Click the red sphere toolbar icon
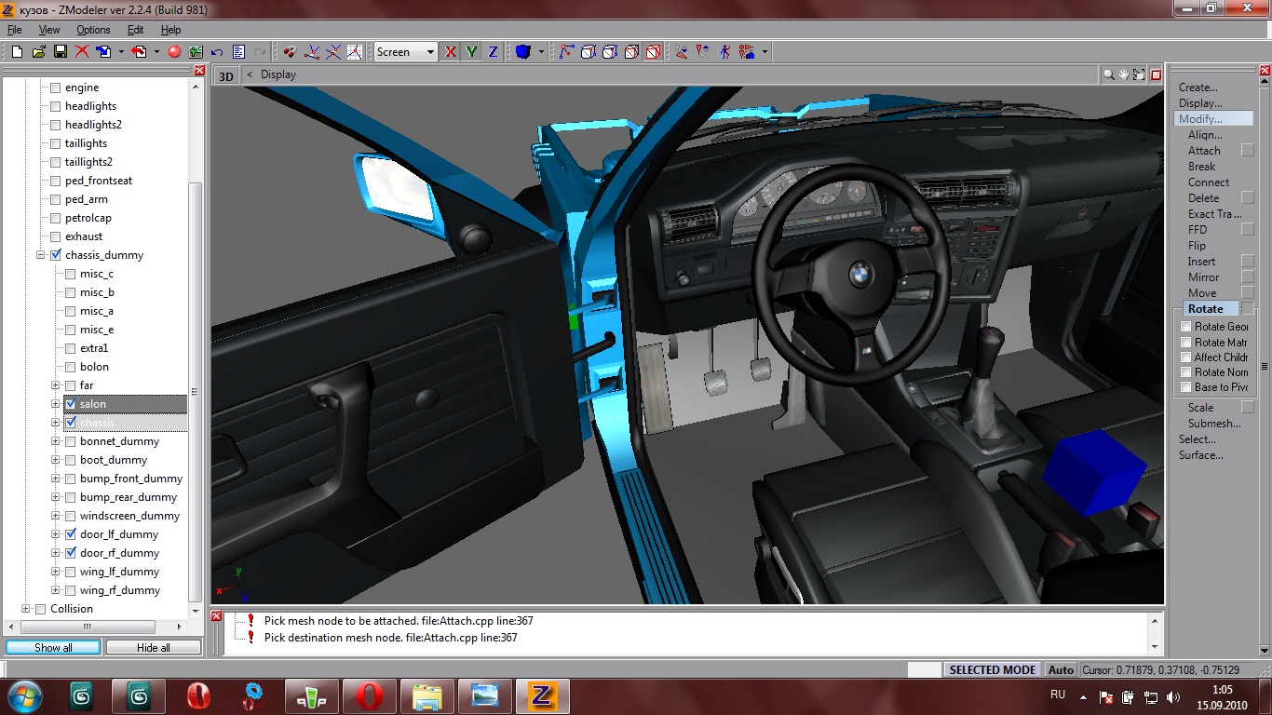This screenshot has height=715, width=1272. point(174,52)
